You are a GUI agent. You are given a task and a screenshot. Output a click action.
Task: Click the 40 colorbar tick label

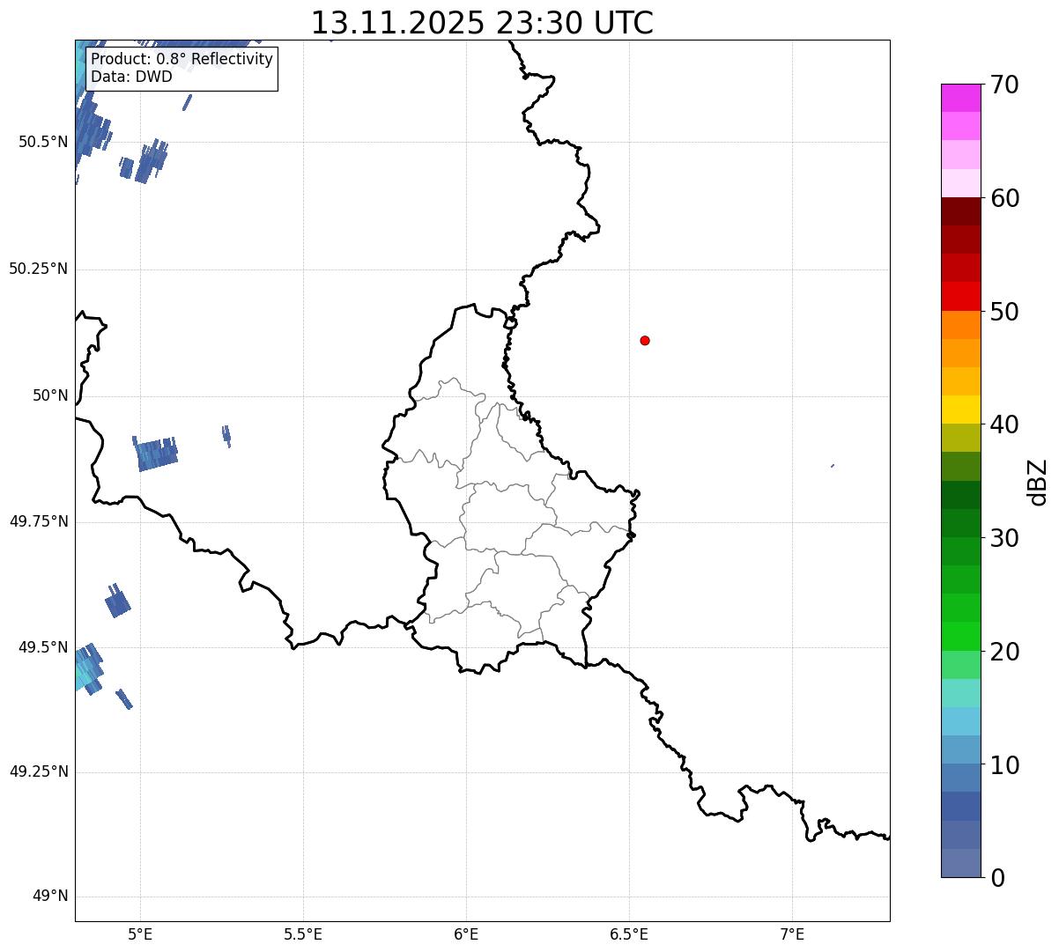(x=1005, y=425)
